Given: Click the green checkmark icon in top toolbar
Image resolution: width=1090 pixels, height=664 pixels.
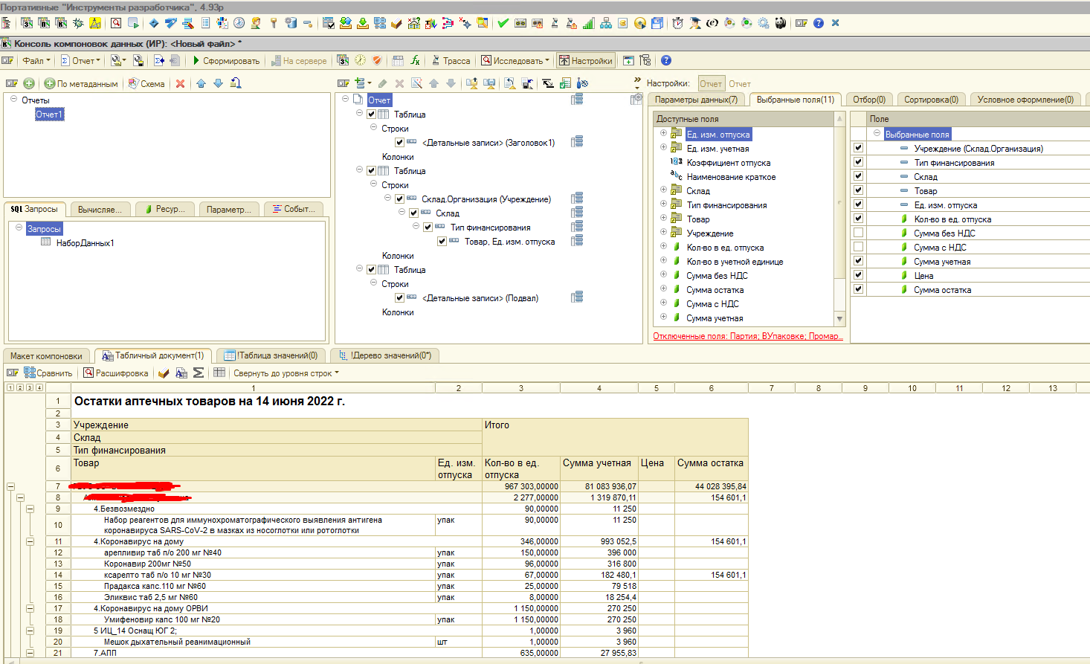Looking at the screenshot, I should (503, 23).
